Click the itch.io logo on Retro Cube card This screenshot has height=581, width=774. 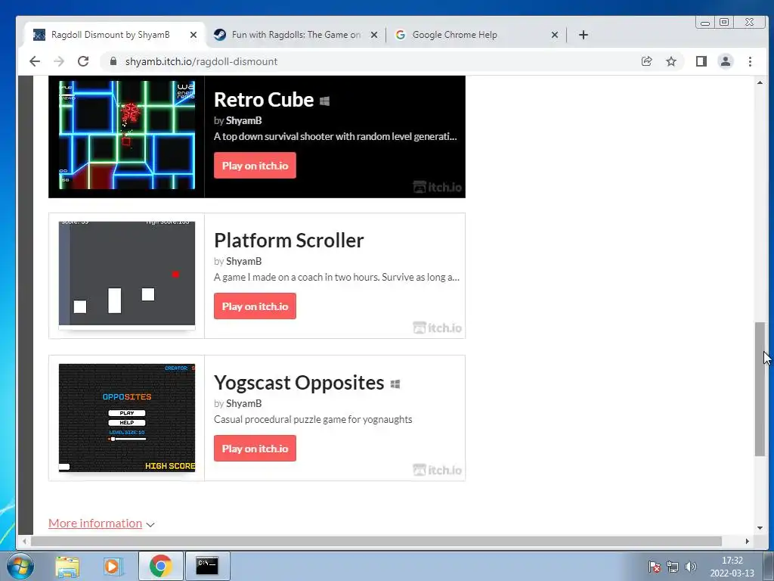point(438,188)
